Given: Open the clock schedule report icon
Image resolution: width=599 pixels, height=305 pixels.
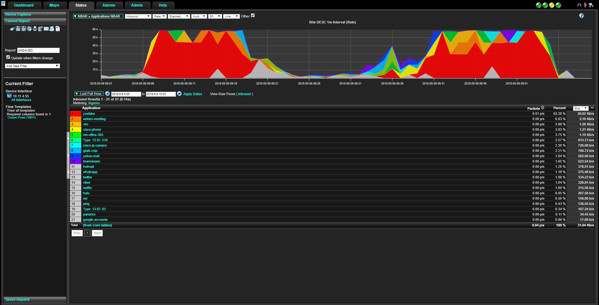Looking at the screenshot, I should (29, 29).
